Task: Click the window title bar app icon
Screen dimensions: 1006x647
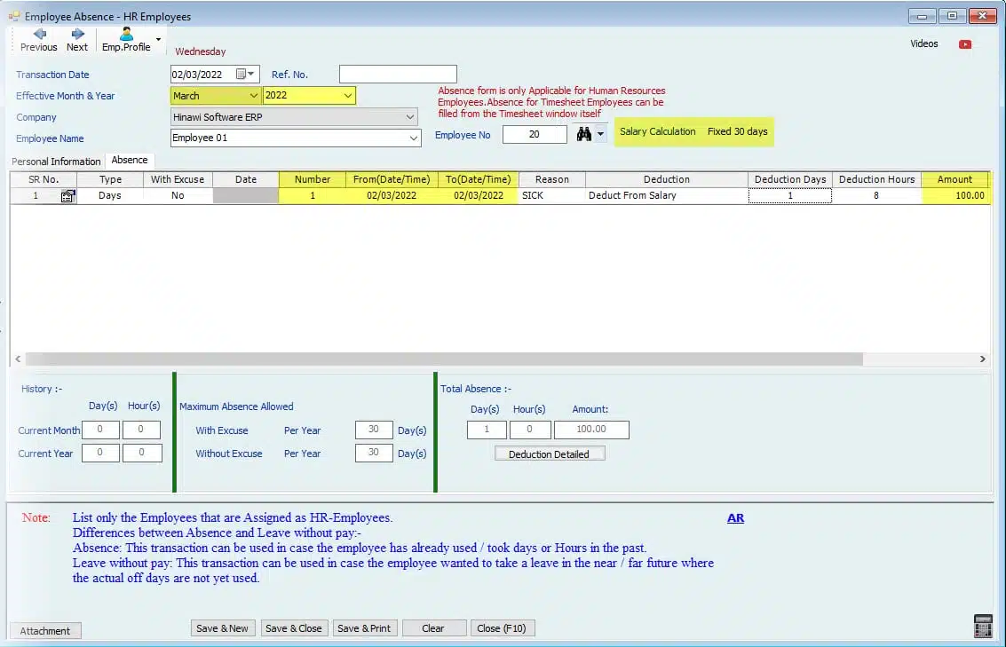Action: 14,16
